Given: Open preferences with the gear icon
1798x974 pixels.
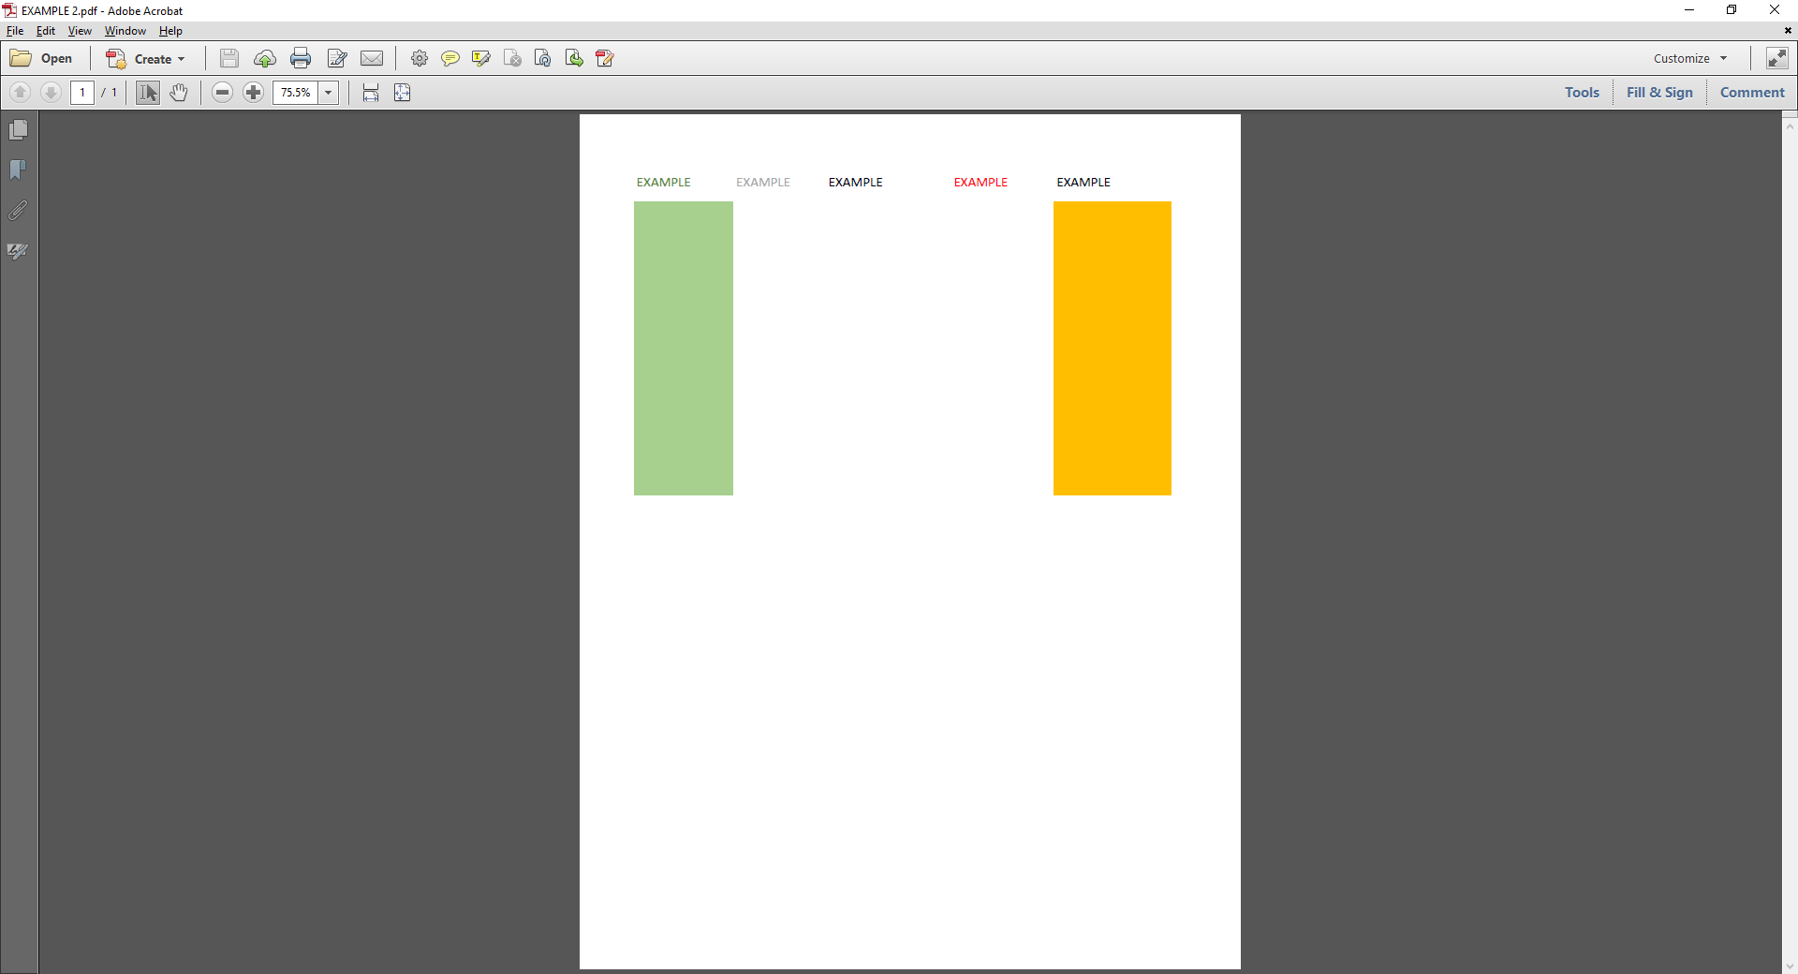Looking at the screenshot, I should [x=420, y=58].
